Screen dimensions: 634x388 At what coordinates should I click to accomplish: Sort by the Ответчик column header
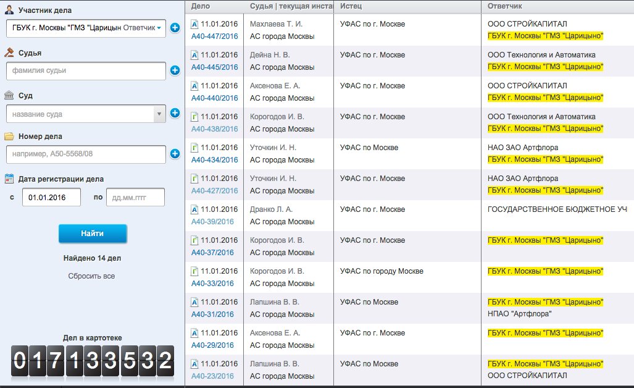click(504, 6)
